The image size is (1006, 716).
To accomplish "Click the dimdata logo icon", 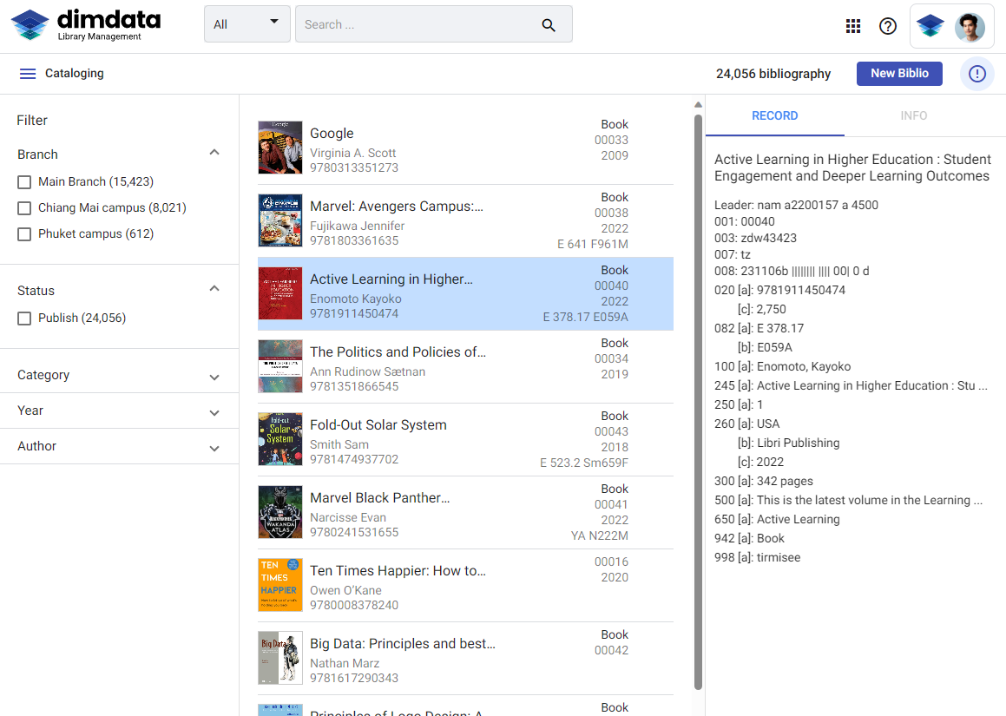I will [30, 25].
